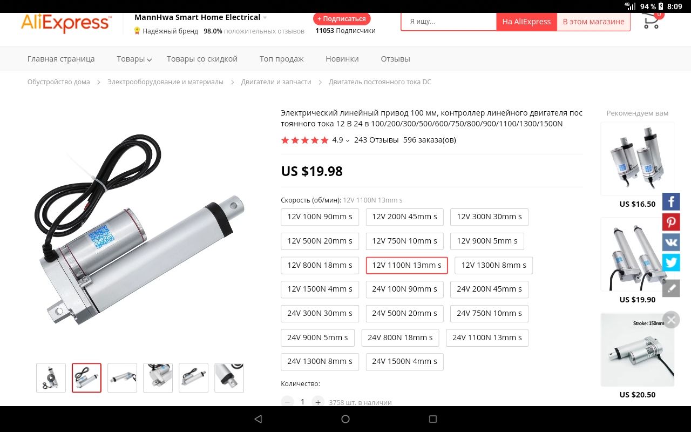Share on Twitter icon
The image size is (691, 432).
tap(671, 262)
